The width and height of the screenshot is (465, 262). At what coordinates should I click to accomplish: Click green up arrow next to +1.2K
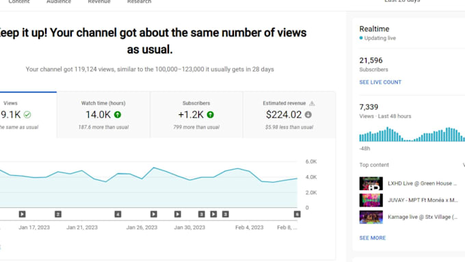[210, 114]
